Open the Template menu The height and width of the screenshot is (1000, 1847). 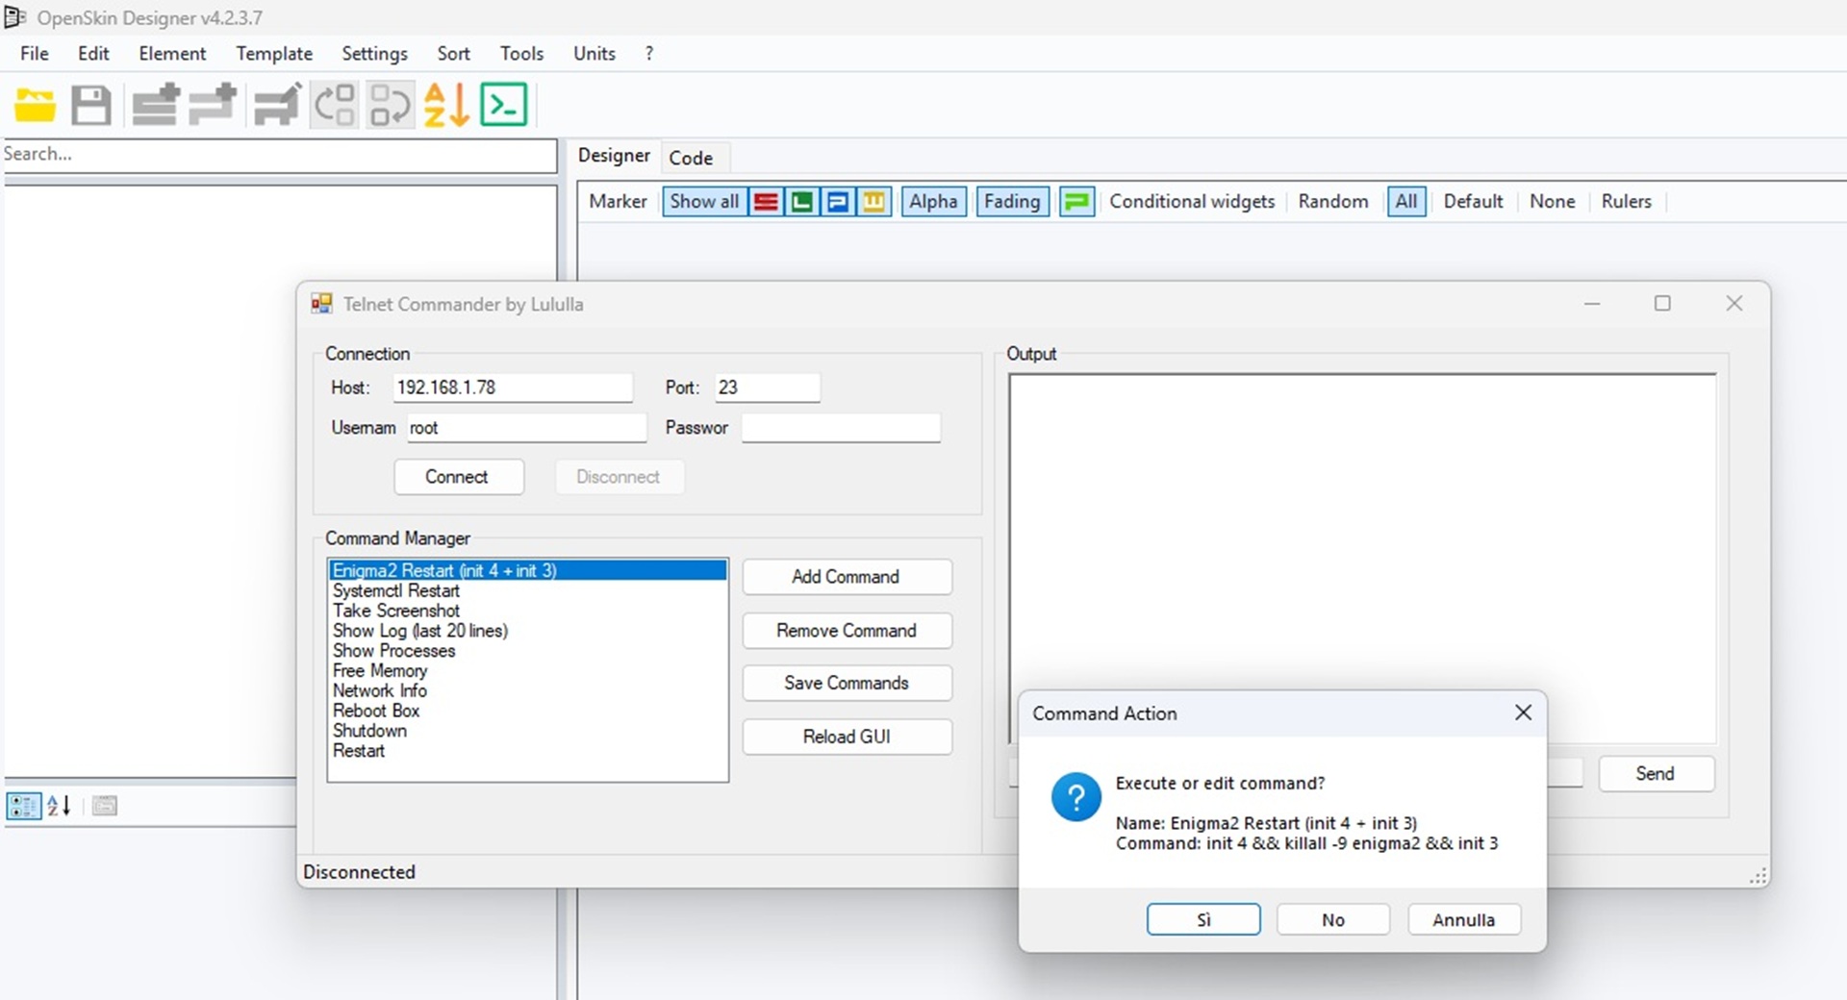274,54
